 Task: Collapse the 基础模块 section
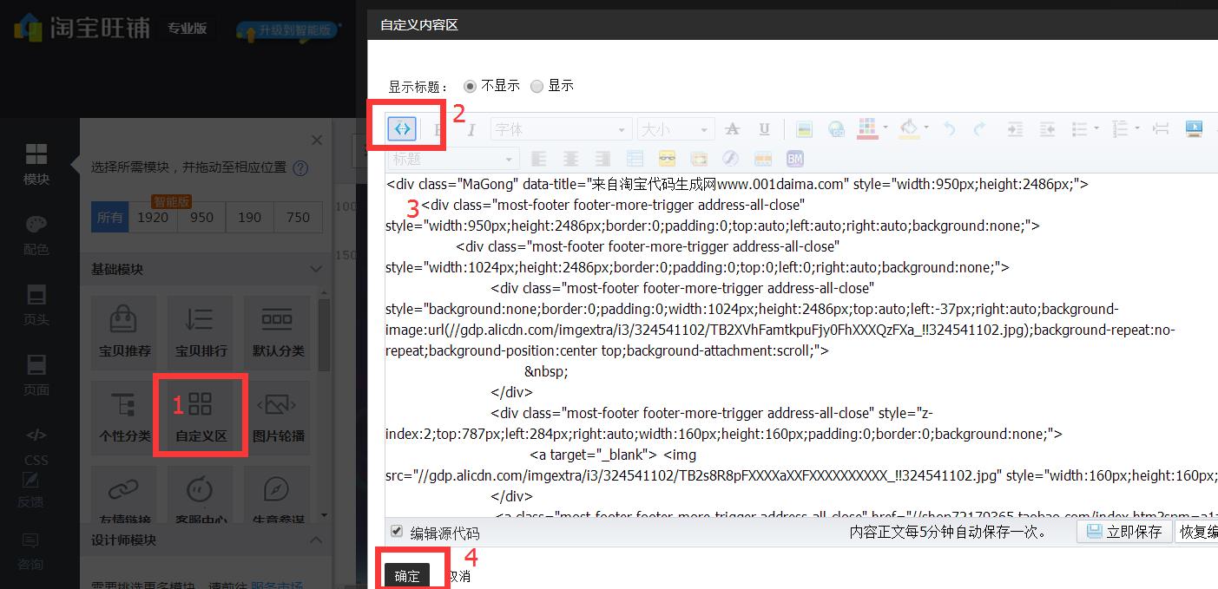point(315,269)
